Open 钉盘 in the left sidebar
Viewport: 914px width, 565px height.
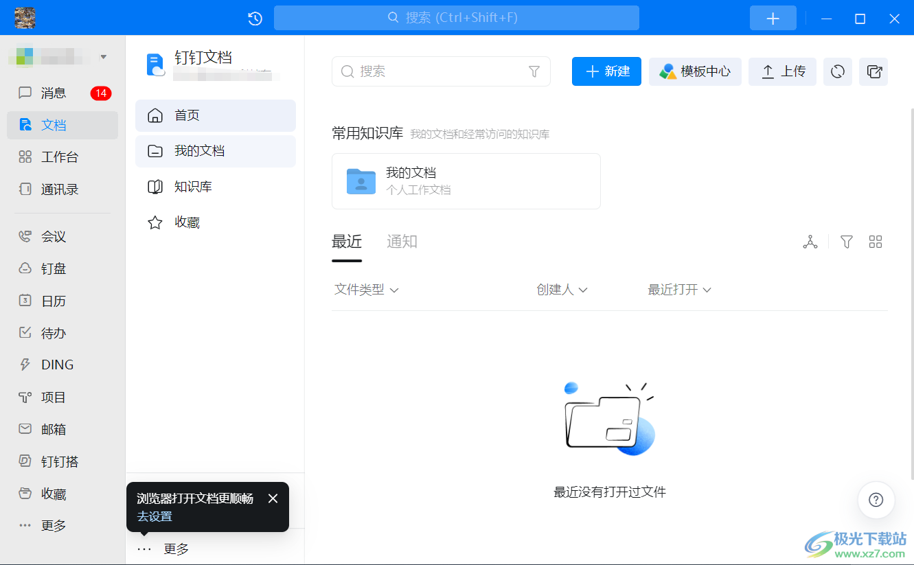62,269
